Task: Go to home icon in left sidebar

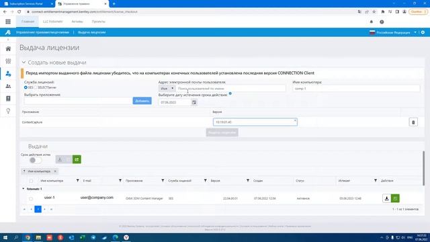Action: [x=8, y=49]
